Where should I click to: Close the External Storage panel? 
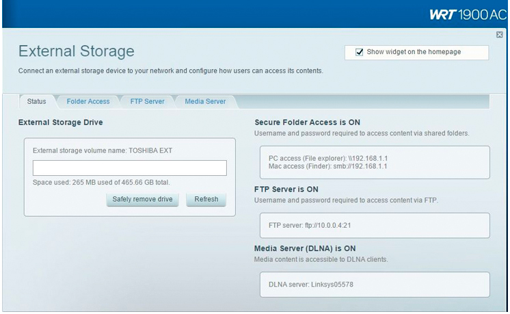[x=500, y=35]
